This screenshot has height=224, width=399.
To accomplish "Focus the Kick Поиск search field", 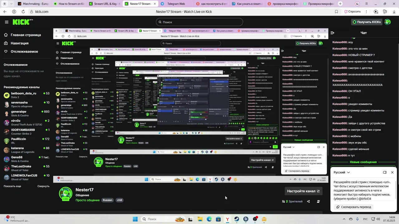I will coord(199,22).
